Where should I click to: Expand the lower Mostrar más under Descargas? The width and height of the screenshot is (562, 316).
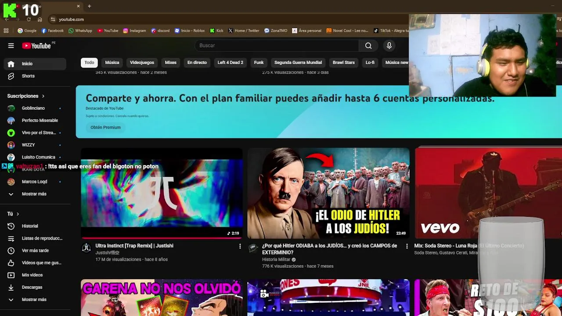click(x=35, y=300)
